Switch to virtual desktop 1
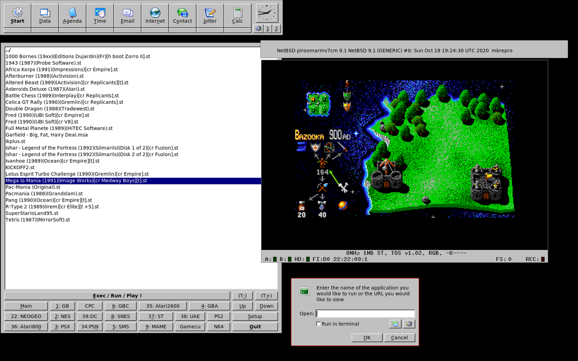 click(x=267, y=29)
